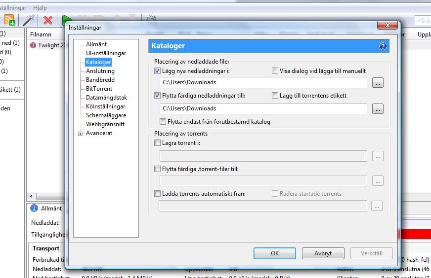Check Flytta endast från förutbestämd katalog
Image resolution: width=431 pixels, height=278 pixels.
click(x=163, y=122)
